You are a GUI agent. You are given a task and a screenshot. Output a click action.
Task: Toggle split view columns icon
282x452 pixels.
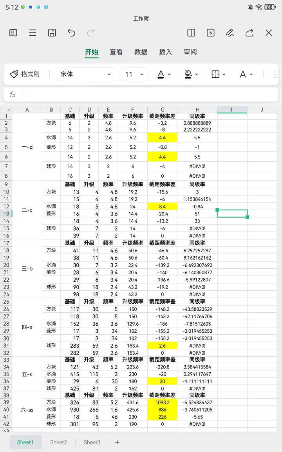tap(191, 33)
